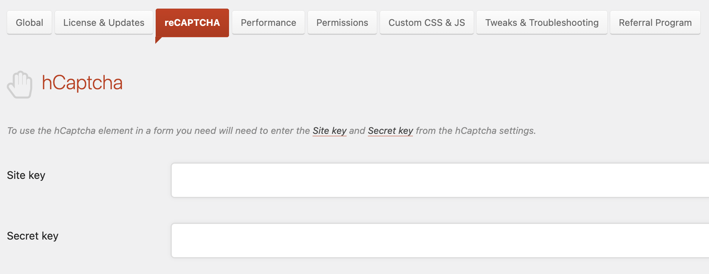Click the Secret key field label
The image size is (709, 274).
pyautogui.click(x=32, y=236)
